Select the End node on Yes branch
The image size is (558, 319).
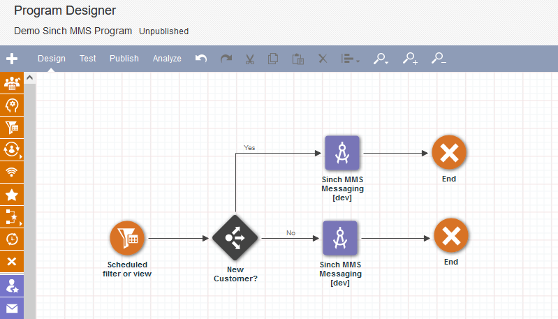click(449, 153)
